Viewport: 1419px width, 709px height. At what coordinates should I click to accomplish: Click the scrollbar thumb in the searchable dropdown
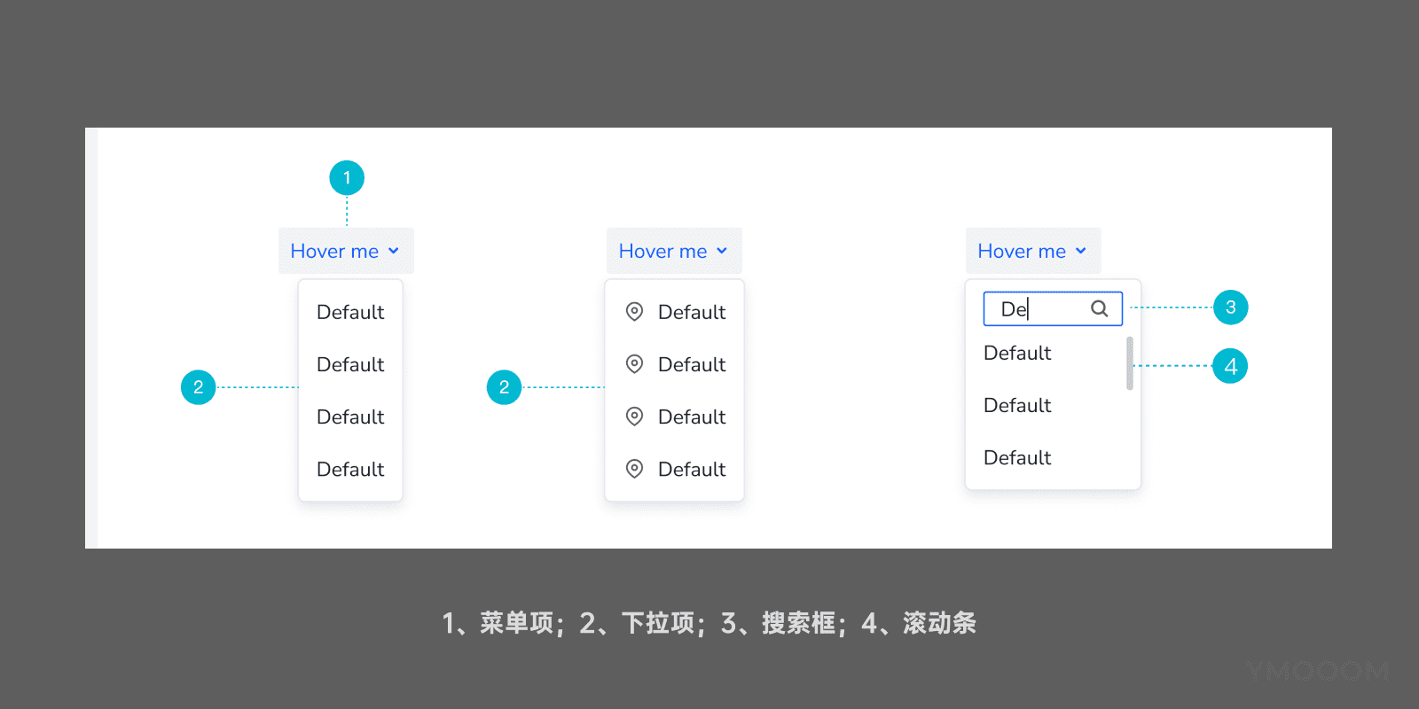click(1130, 363)
